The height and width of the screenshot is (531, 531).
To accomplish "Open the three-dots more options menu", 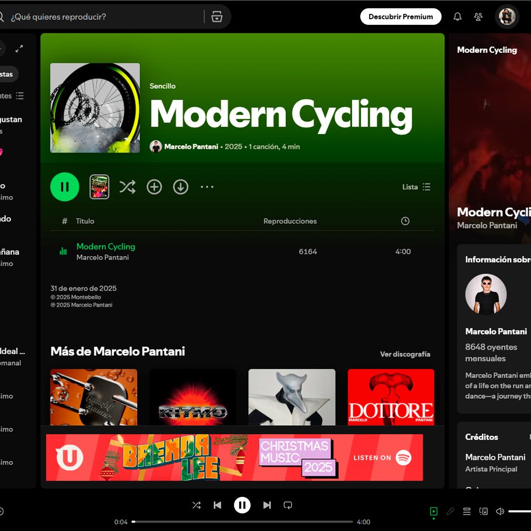I will pos(207,187).
